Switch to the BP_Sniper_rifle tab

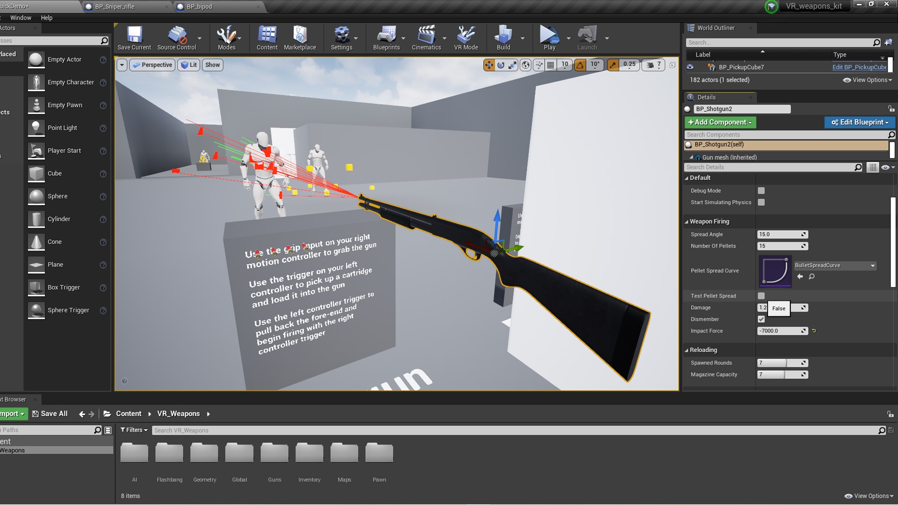(115, 7)
